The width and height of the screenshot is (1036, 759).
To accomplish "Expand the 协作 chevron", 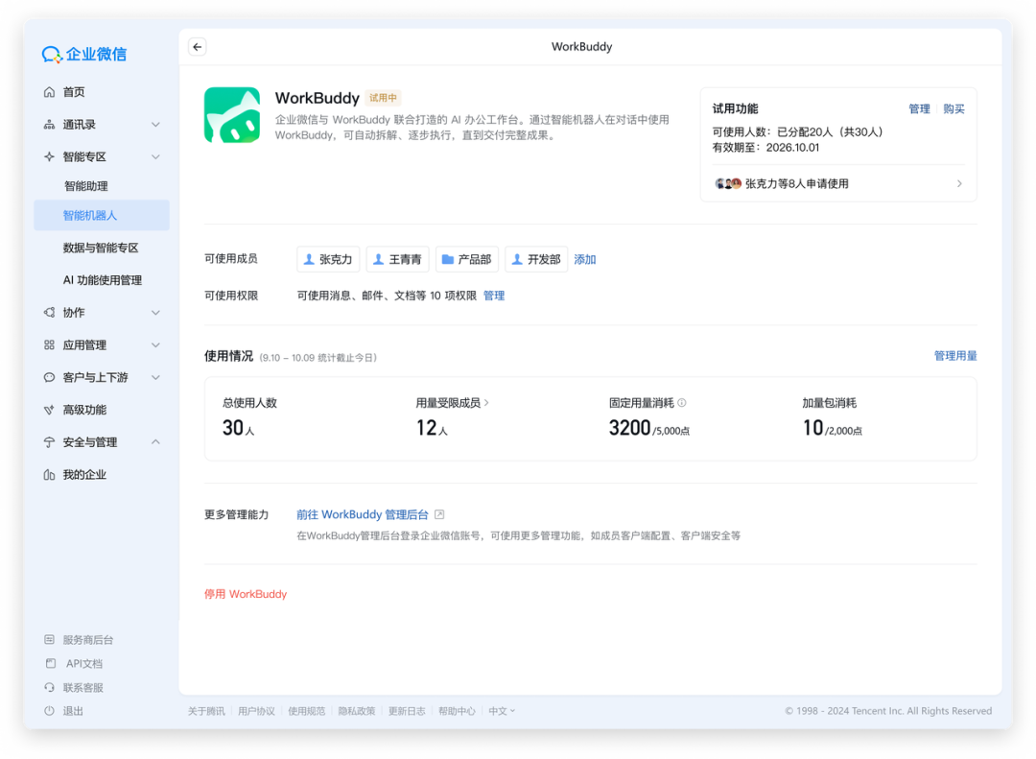I will pos(156,312).
